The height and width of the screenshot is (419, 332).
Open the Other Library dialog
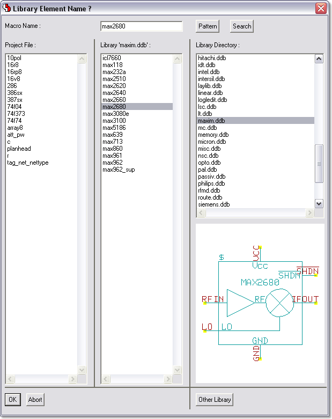pos(215,400)
